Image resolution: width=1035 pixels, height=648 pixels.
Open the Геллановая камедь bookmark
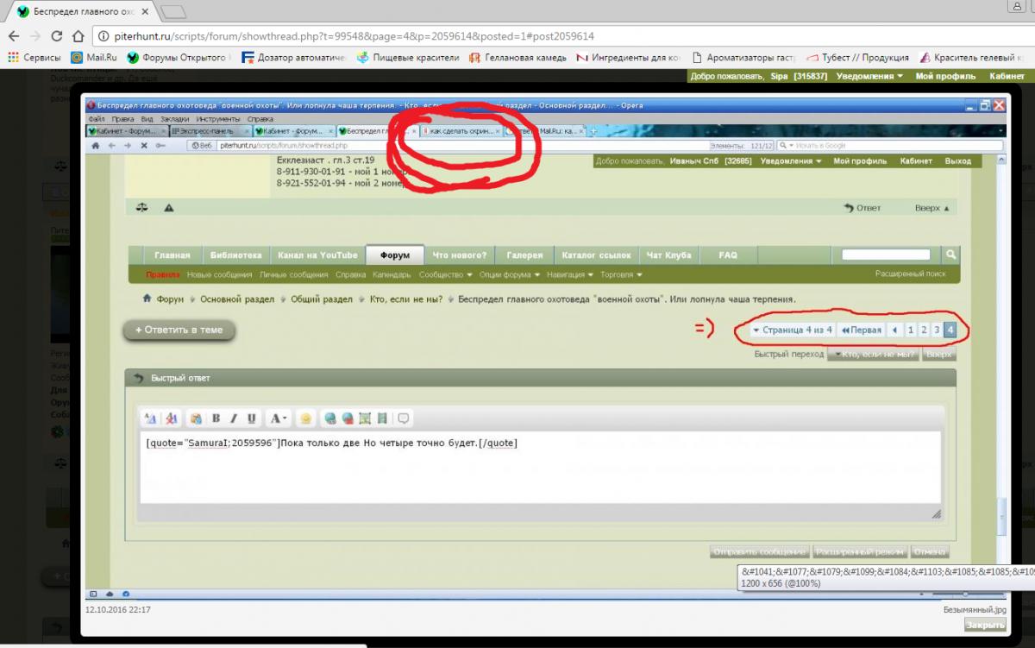517,58
